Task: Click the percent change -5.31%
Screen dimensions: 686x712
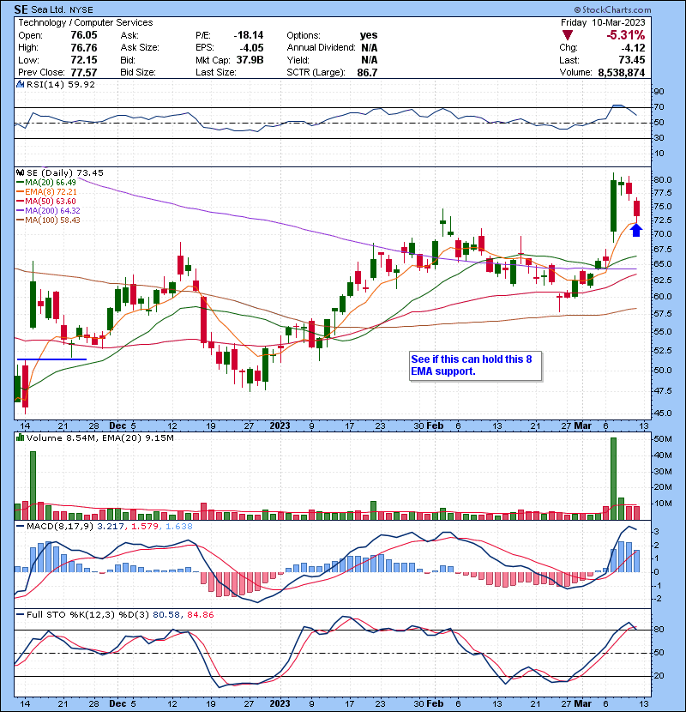Action: click(626, 35)
